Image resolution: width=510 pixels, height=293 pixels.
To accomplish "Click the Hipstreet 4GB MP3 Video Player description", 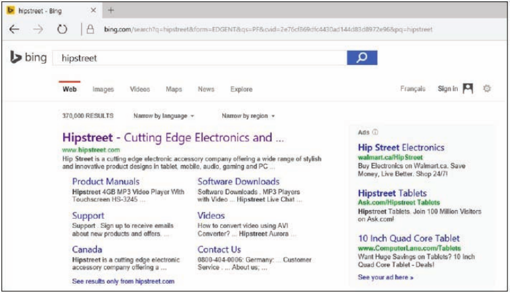I will pos(128,196).
